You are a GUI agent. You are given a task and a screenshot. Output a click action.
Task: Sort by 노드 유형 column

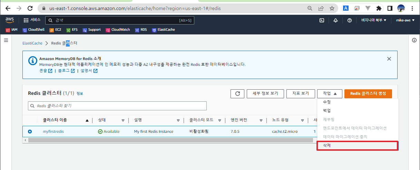pyautogui.click(x=302, y=120)
